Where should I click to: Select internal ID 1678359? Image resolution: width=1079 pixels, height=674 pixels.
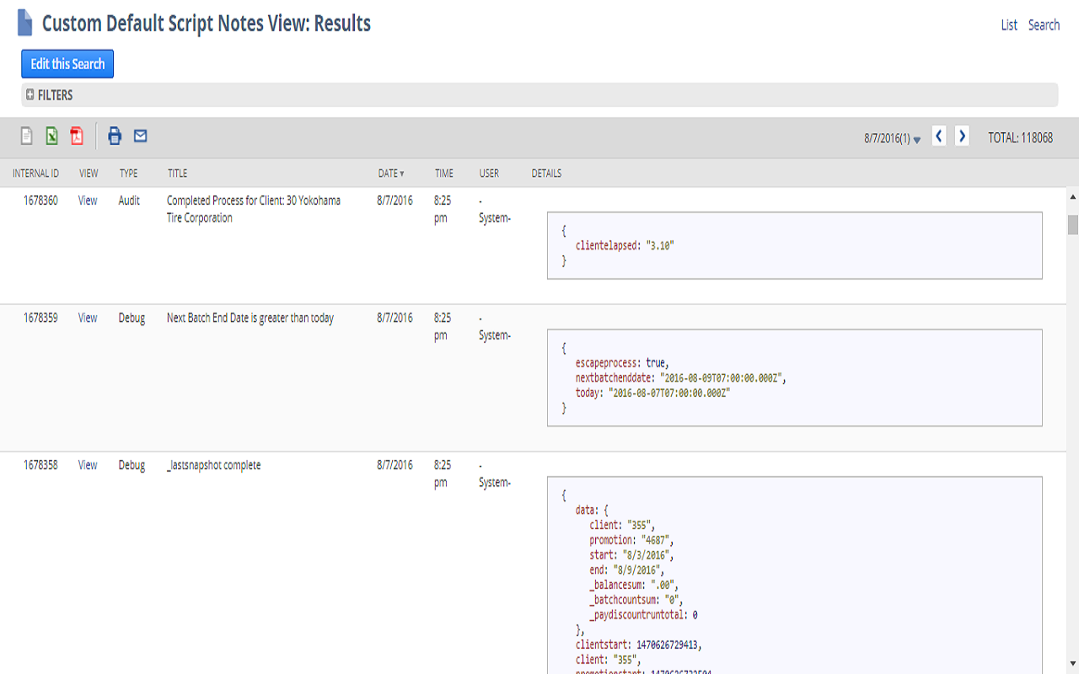[40, 318]
